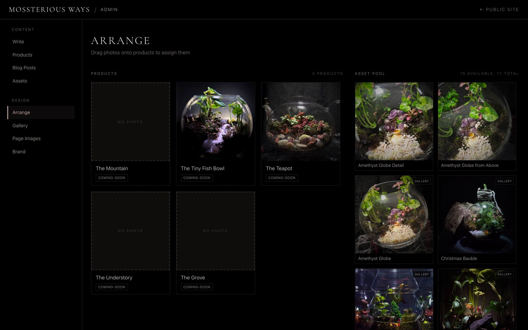This screenshot has height=330, width=528.
Task: Select The Tiny Fish Bowl product photo
Action: pos(215,122)
